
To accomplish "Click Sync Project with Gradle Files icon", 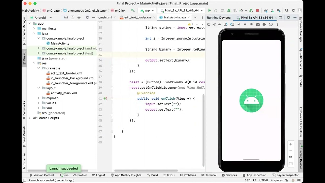I will [x=266, y=10].
